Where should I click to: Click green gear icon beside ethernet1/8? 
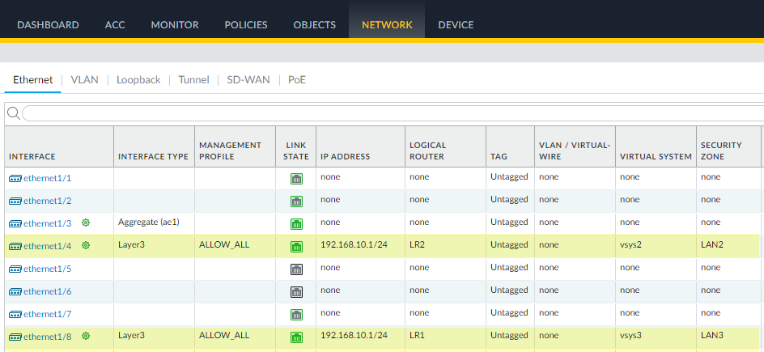pyautogui.click(x=86, y=336)
